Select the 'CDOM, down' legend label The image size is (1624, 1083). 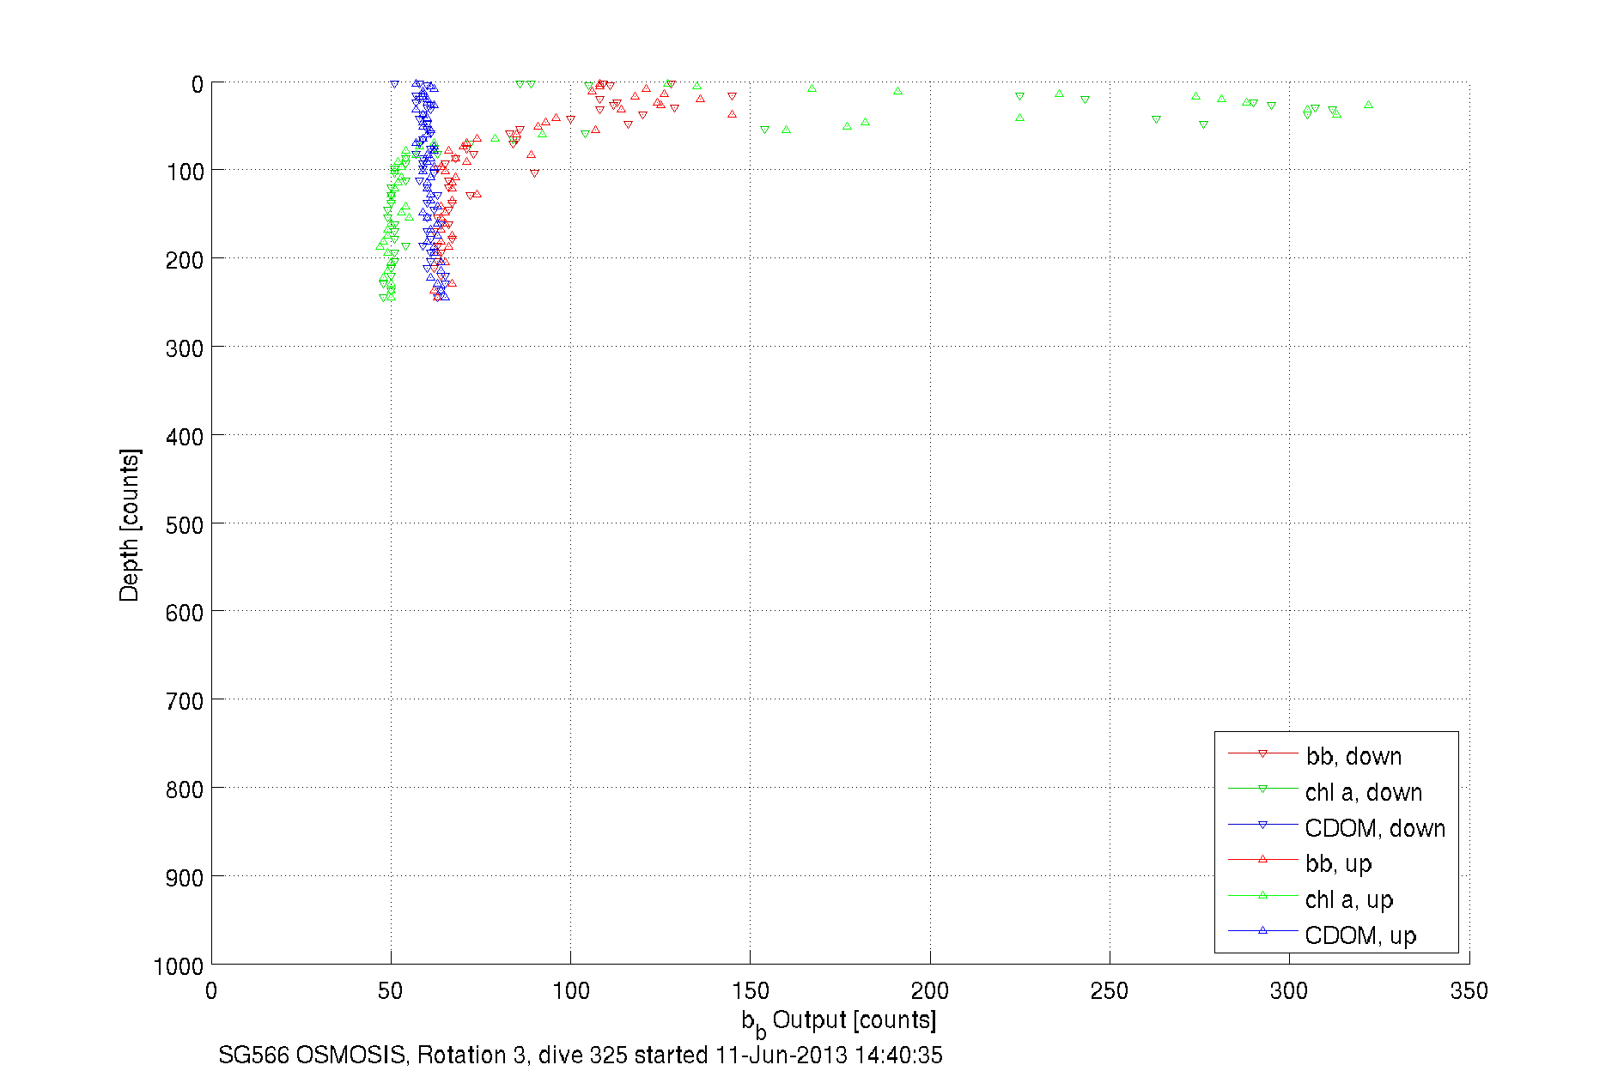[x=1374, y=828]
